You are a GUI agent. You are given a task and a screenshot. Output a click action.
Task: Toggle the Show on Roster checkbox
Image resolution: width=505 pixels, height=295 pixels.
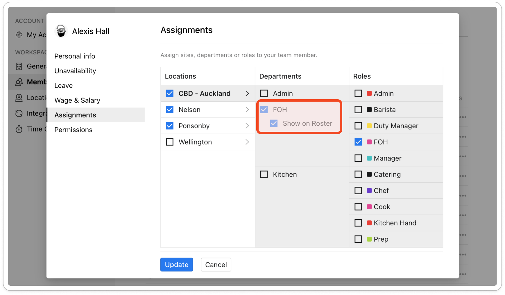pyautogui.click(x=274, y=123)
